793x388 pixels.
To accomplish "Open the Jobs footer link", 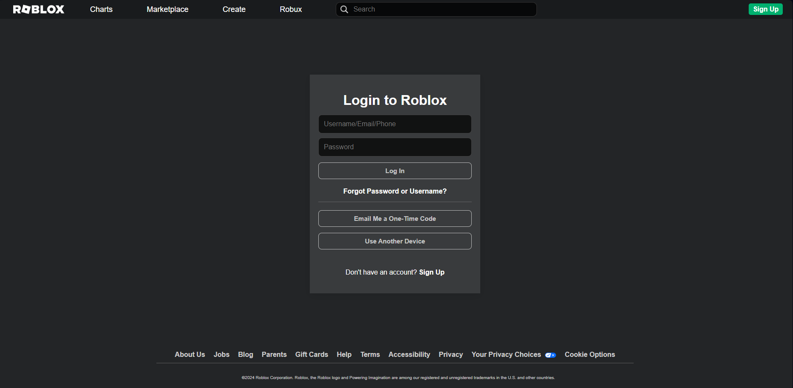I will point(222,355).
